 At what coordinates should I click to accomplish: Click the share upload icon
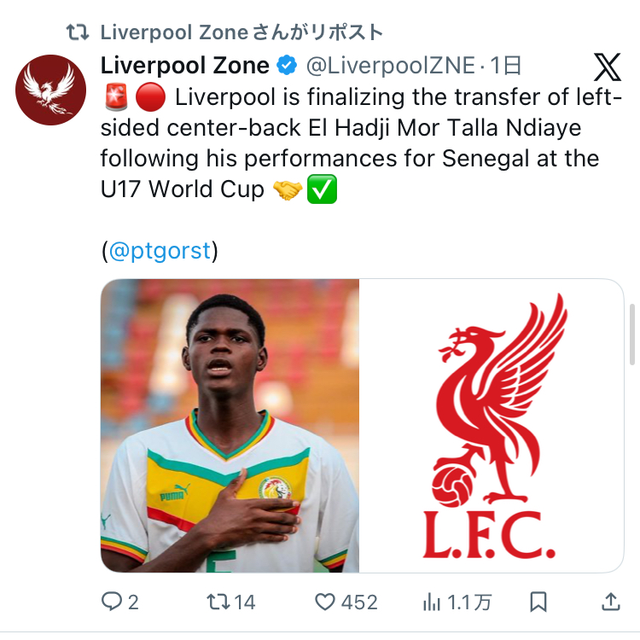pos(611,602)
